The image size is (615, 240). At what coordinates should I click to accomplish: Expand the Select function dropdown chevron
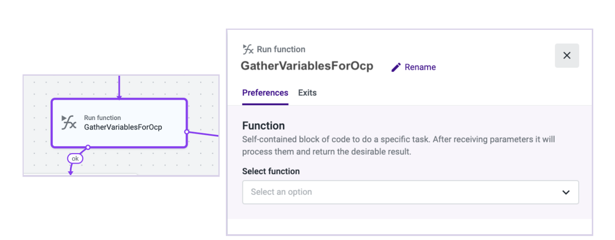pos(566,192)
